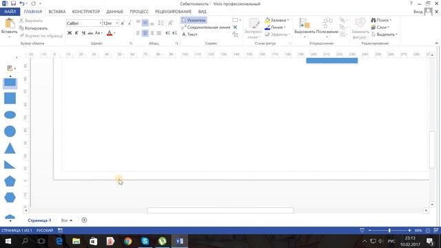Select the Указатель pointer tool

[x=194, y=20]
